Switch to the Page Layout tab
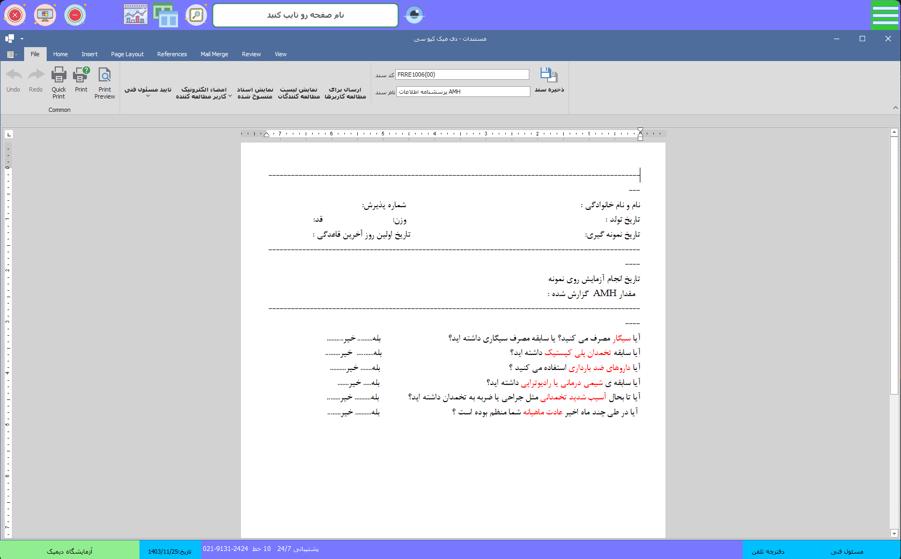This screenshot has width=901, height=559. 127,54
